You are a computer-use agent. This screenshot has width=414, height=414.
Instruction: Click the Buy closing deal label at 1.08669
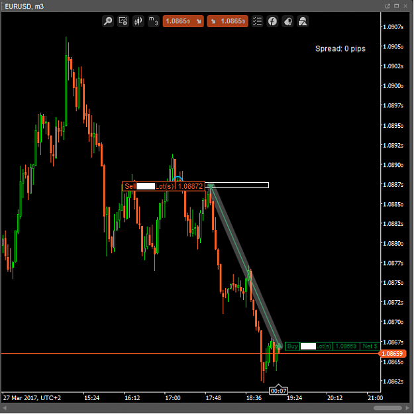[332, 346]
